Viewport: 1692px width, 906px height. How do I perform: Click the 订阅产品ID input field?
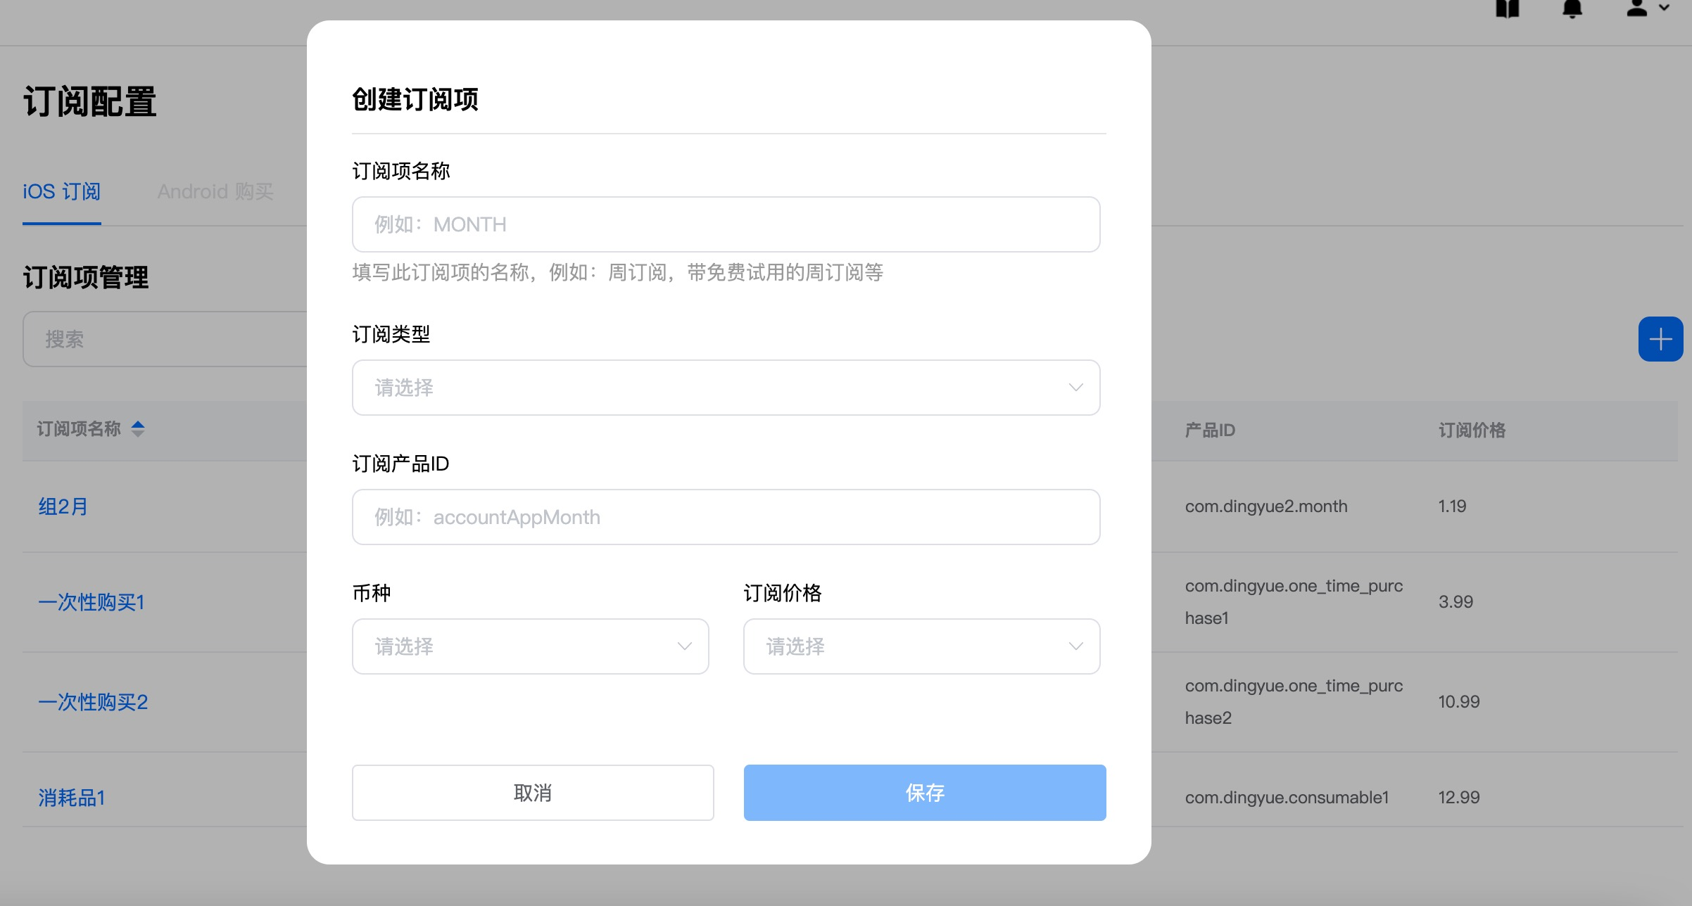tap(726, 517)
